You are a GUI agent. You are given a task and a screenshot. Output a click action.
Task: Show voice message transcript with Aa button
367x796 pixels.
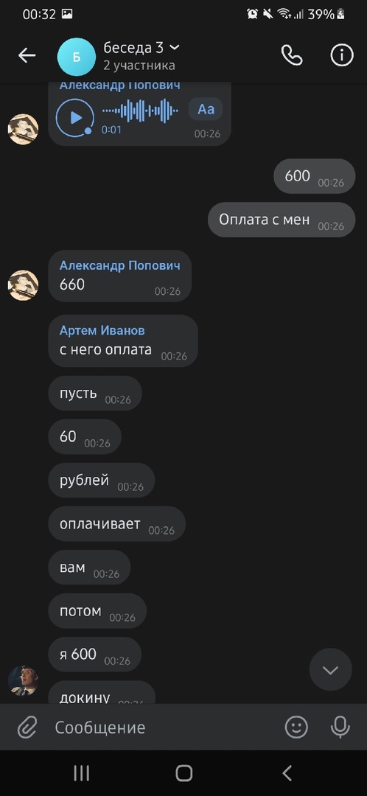tap(206, 109)
